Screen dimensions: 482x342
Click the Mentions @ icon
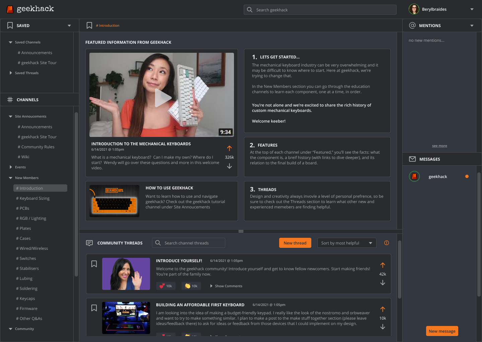coord(412,25)
